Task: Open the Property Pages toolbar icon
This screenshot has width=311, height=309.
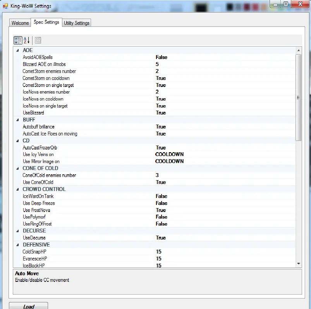Action: 38,40
